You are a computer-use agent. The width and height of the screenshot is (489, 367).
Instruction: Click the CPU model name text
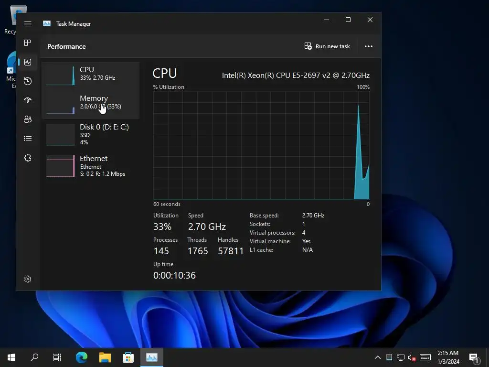pos(296,75)
